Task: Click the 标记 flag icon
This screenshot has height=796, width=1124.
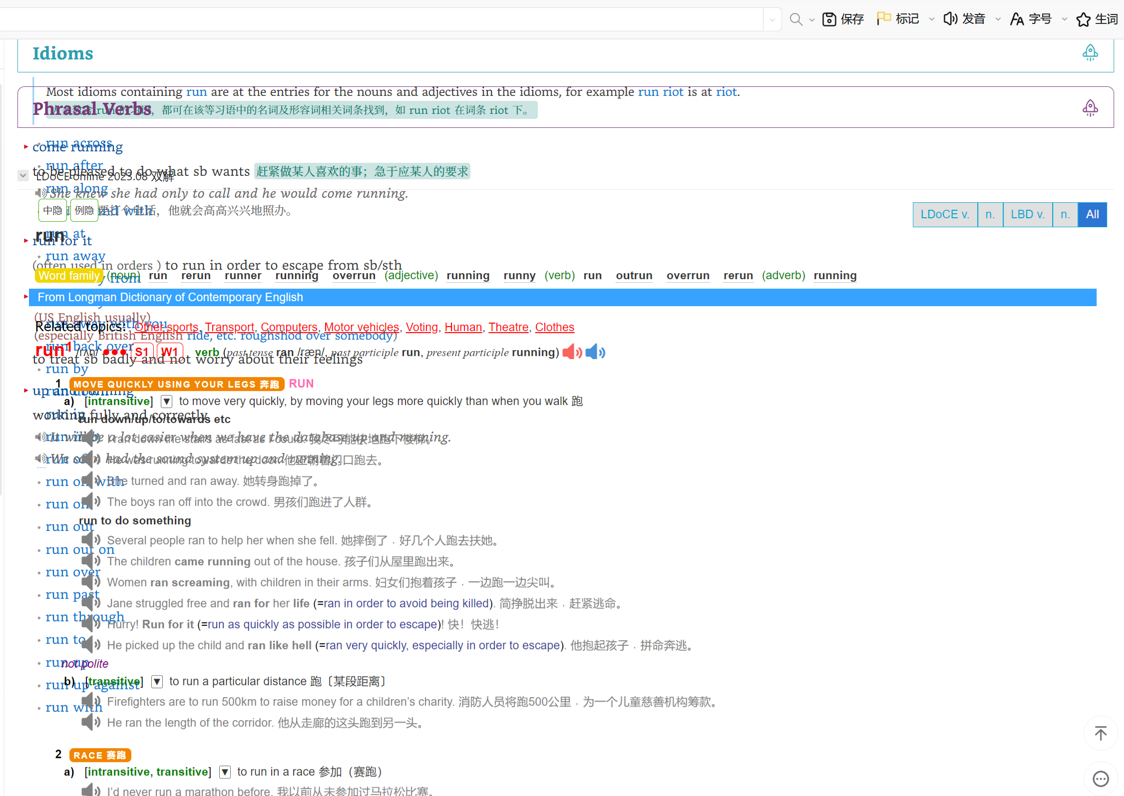Action: click(883, 19)
